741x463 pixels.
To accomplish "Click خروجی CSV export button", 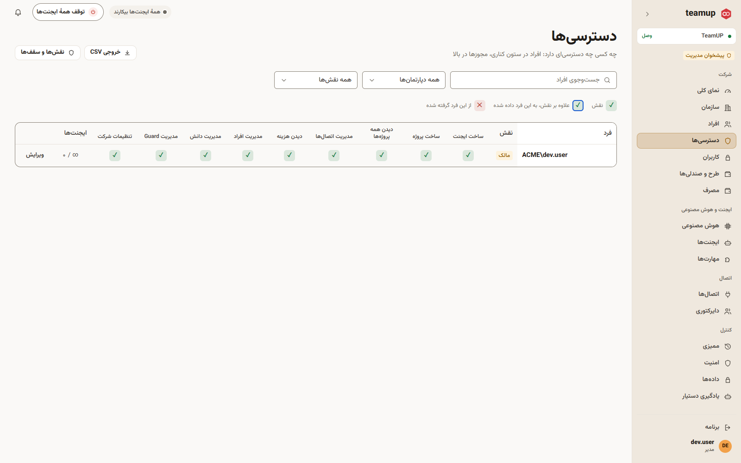I will point(110,52).
